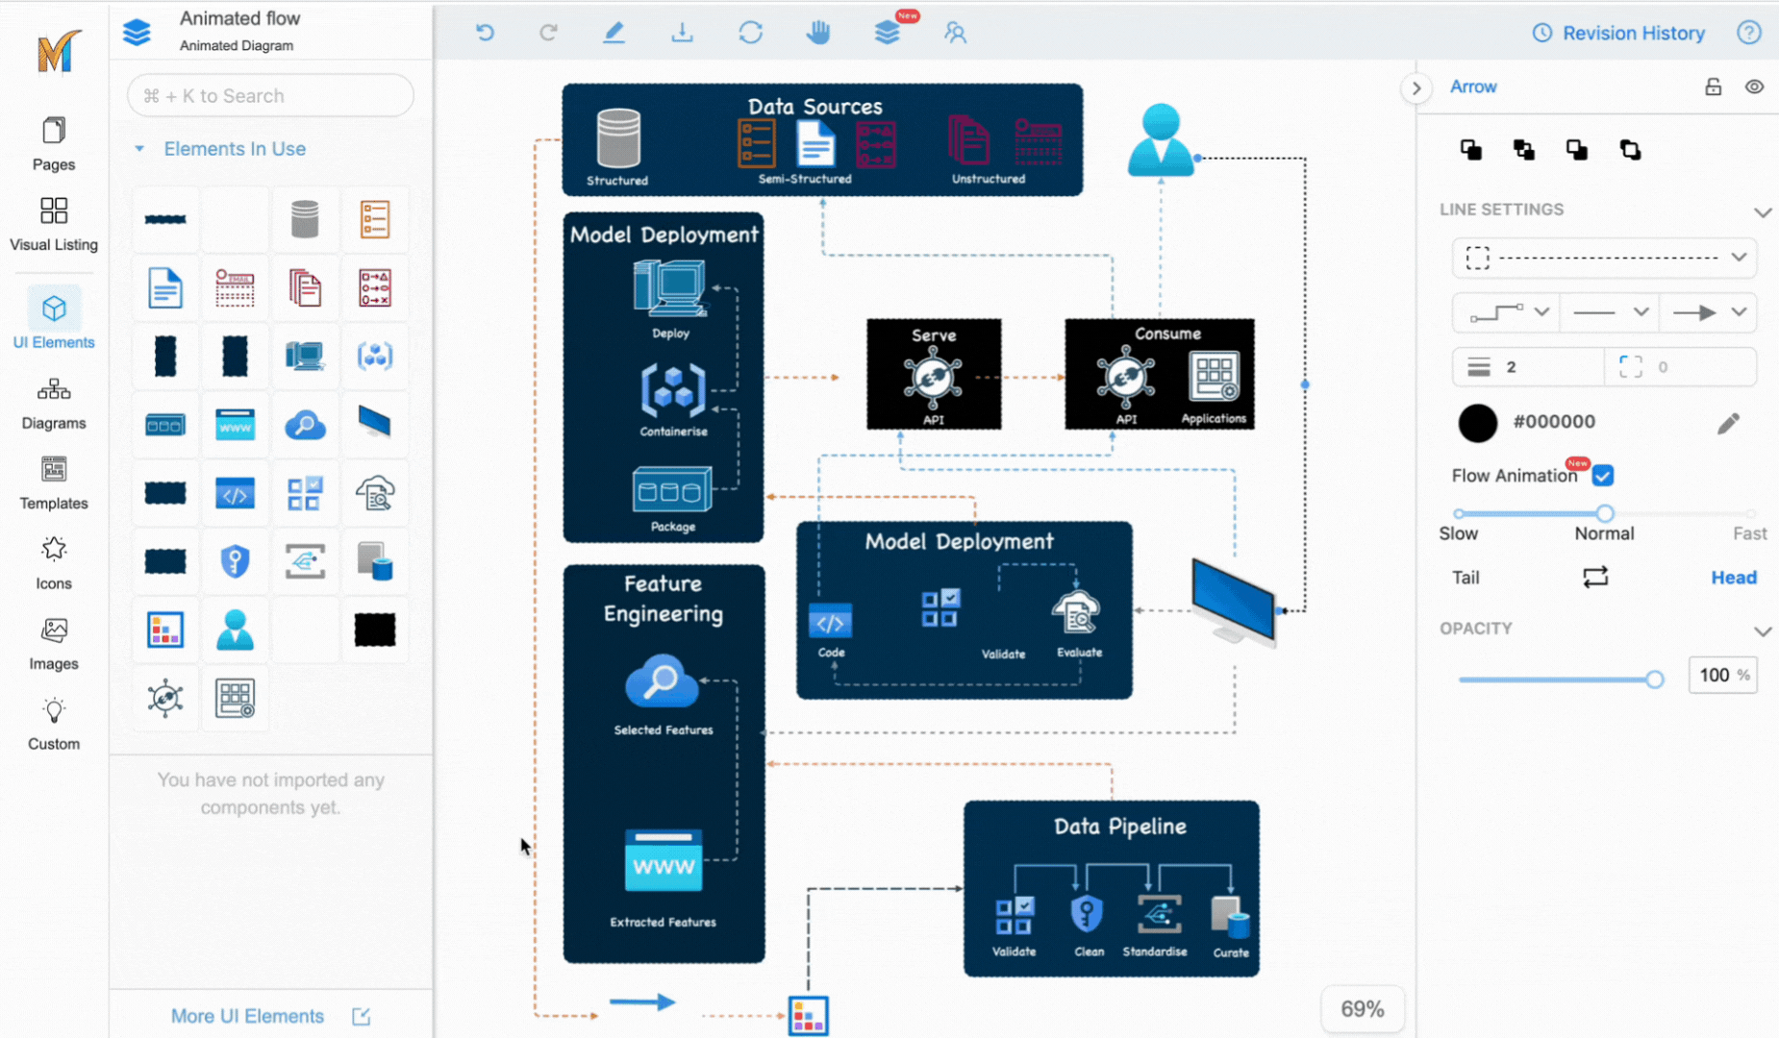This screenshot has width=1779, height=1038.
Task: Select the hand pan tool
Action: coord(818,33)
